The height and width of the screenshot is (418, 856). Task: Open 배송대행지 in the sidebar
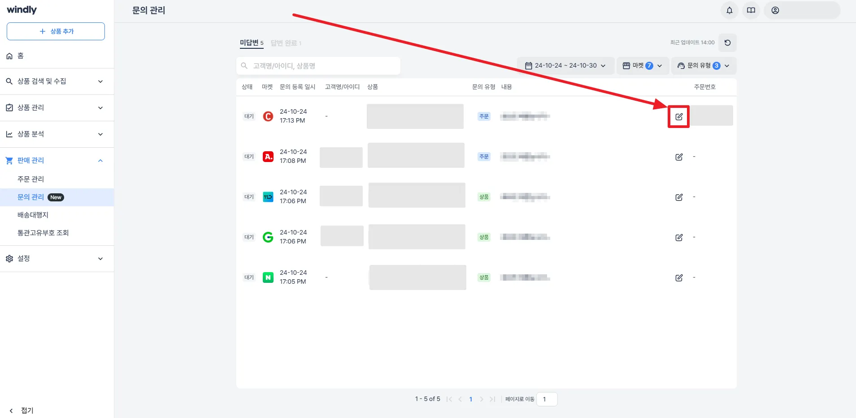coord(33,215)
